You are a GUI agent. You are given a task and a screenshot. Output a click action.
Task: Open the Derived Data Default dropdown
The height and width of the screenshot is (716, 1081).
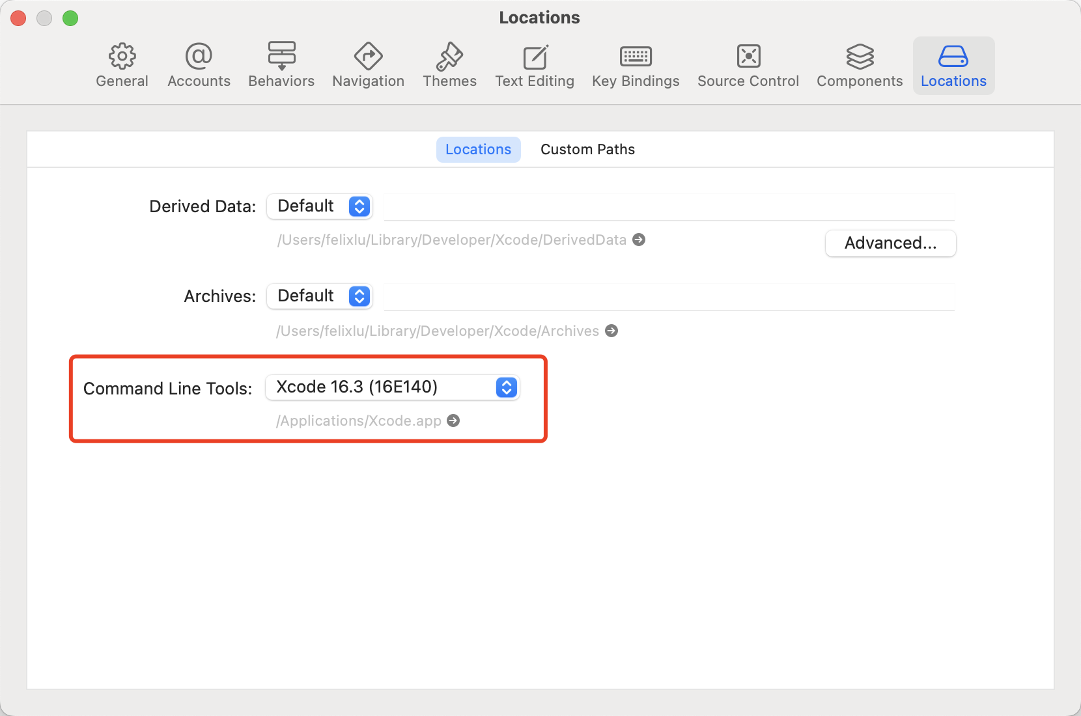pyautogui.click(x=320, y=206)
